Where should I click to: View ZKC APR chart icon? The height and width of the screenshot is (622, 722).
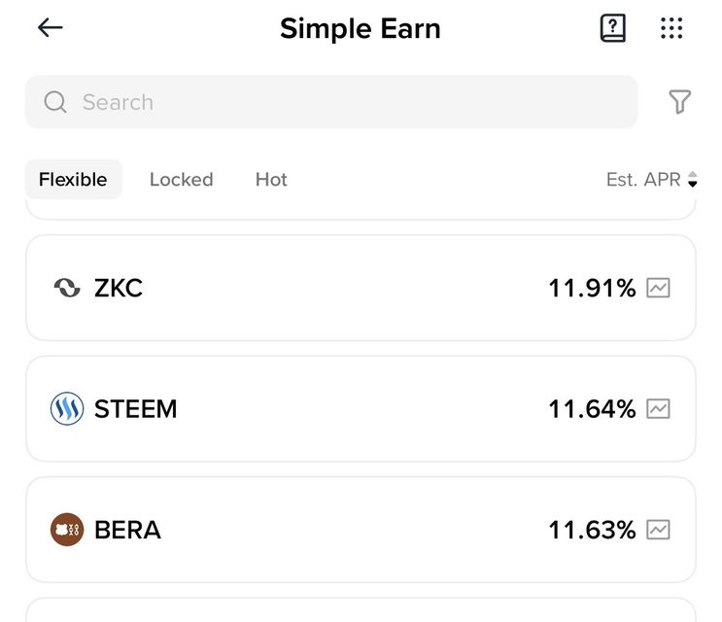pos(659,288)
